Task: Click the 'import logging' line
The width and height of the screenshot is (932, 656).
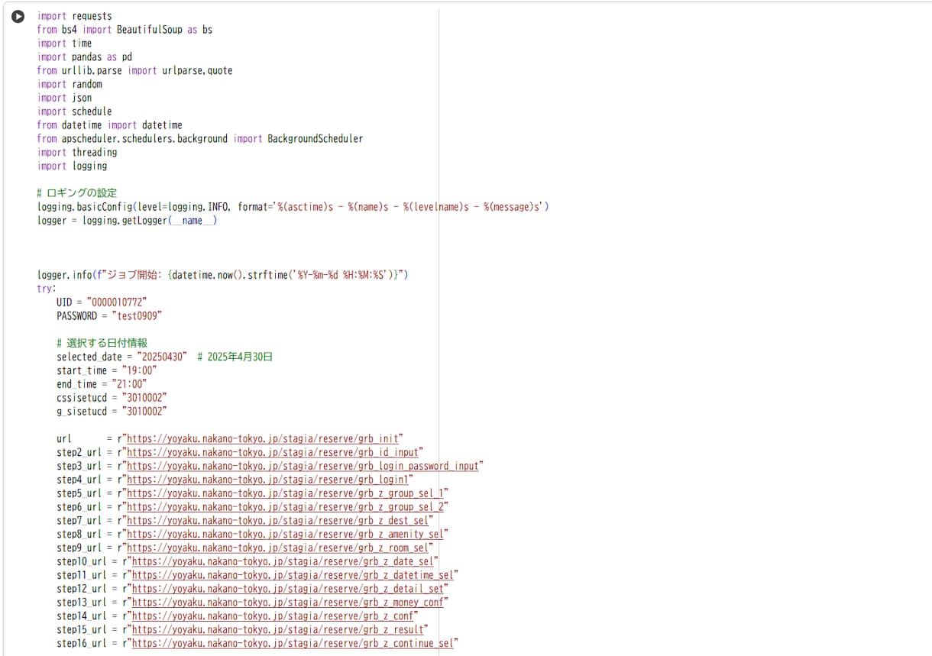Action: (x=73, y=166)
